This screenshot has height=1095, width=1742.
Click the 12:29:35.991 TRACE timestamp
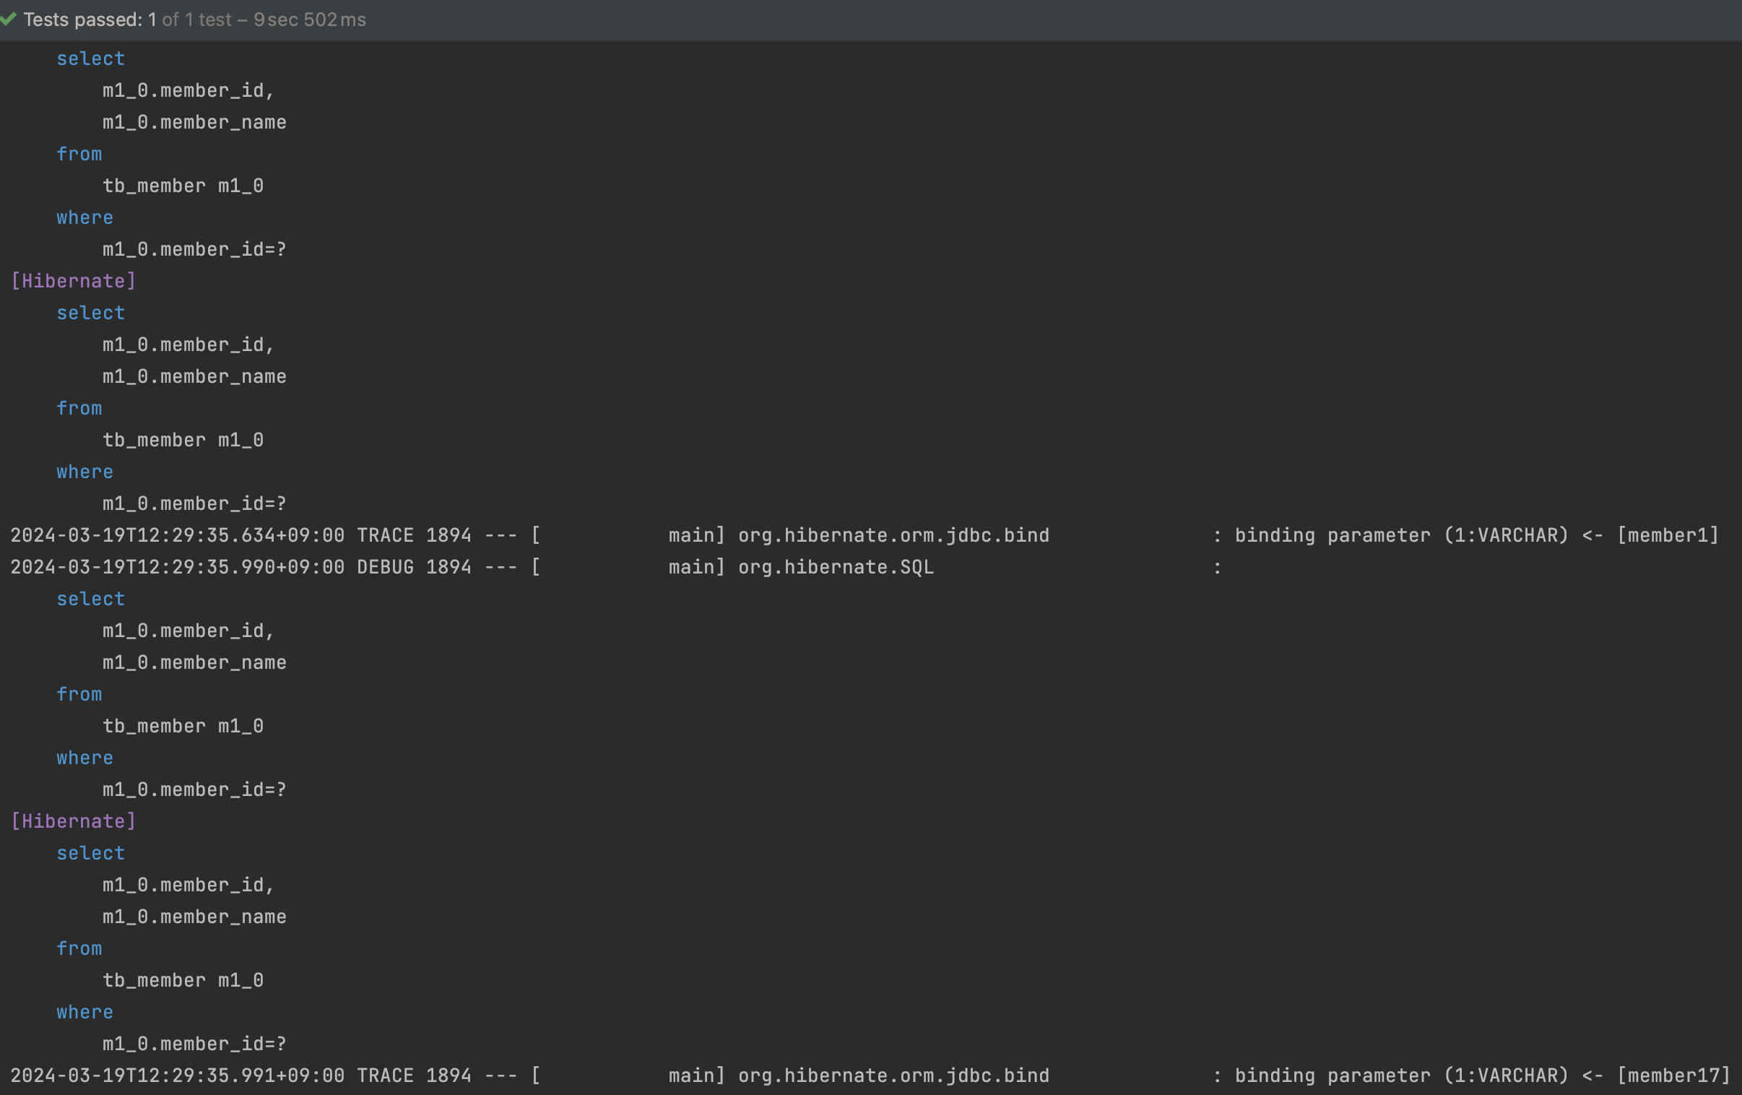[x=177, y=1075]
